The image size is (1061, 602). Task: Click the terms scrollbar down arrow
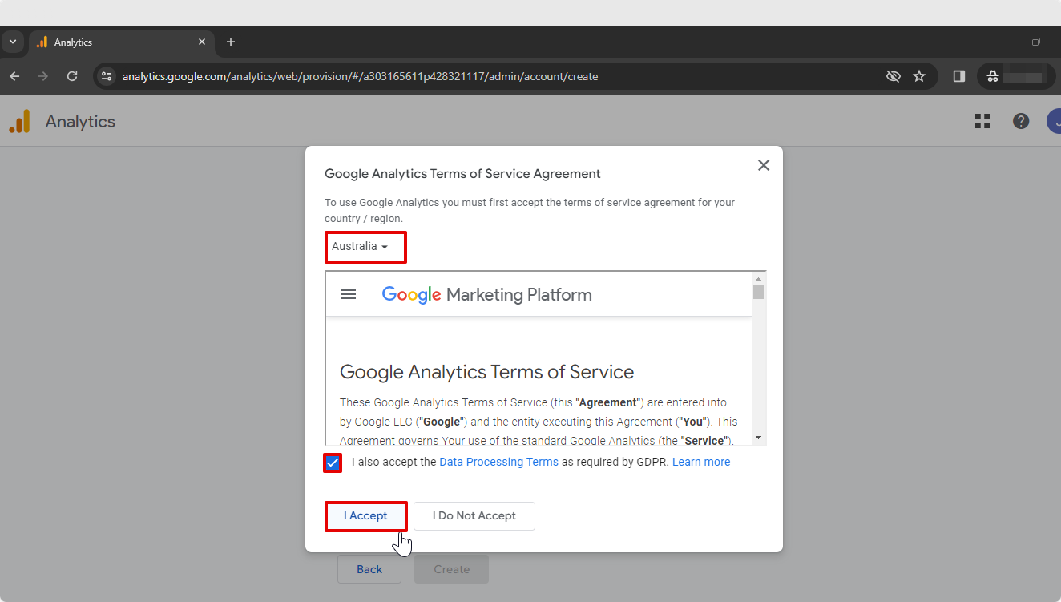click(759, 438)
